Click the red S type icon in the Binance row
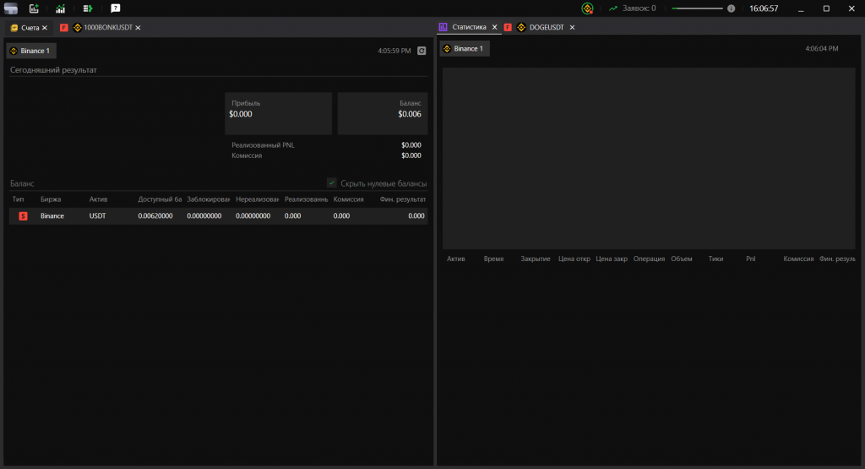The height and width of the screenshot is (469, 865). [x=24, y=216]
